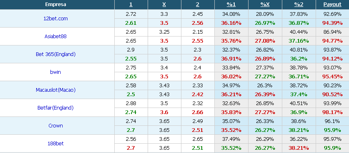
Task: Open the Betfair(England) link
Action: (x=56, y=108)
